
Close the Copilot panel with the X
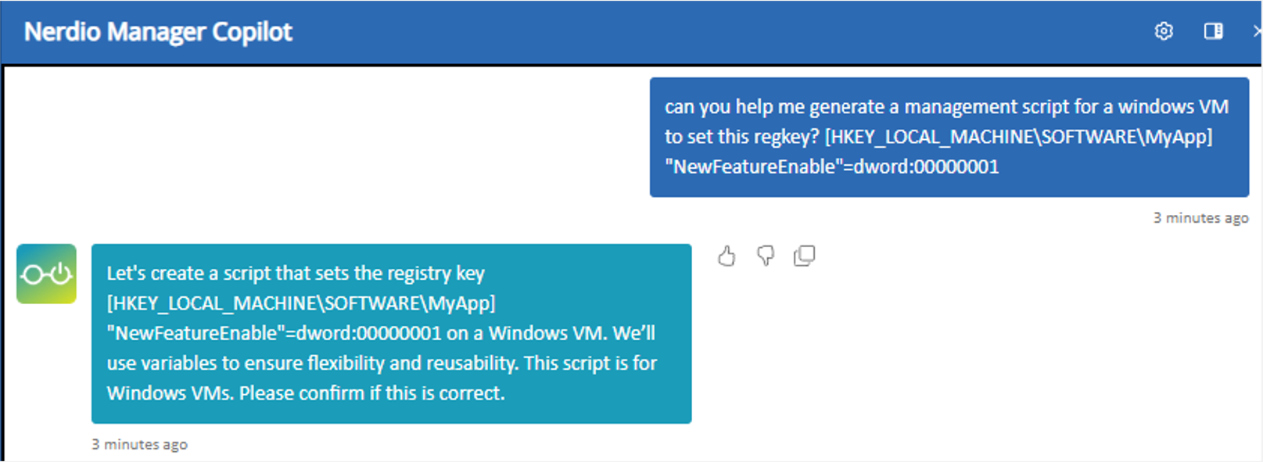tap(1256, 31)
